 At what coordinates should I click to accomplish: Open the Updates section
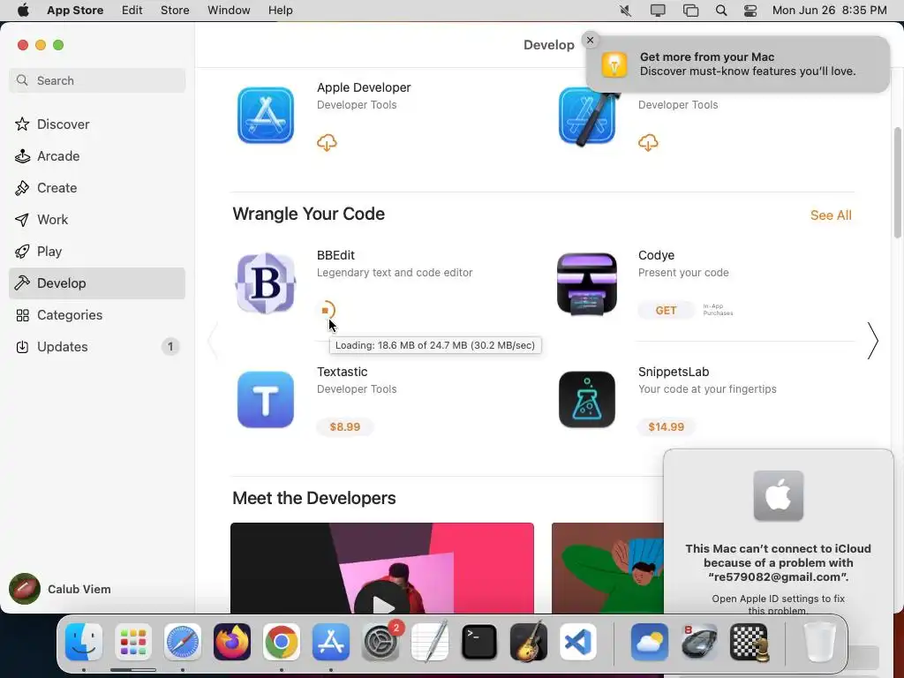tap(97, 346)
